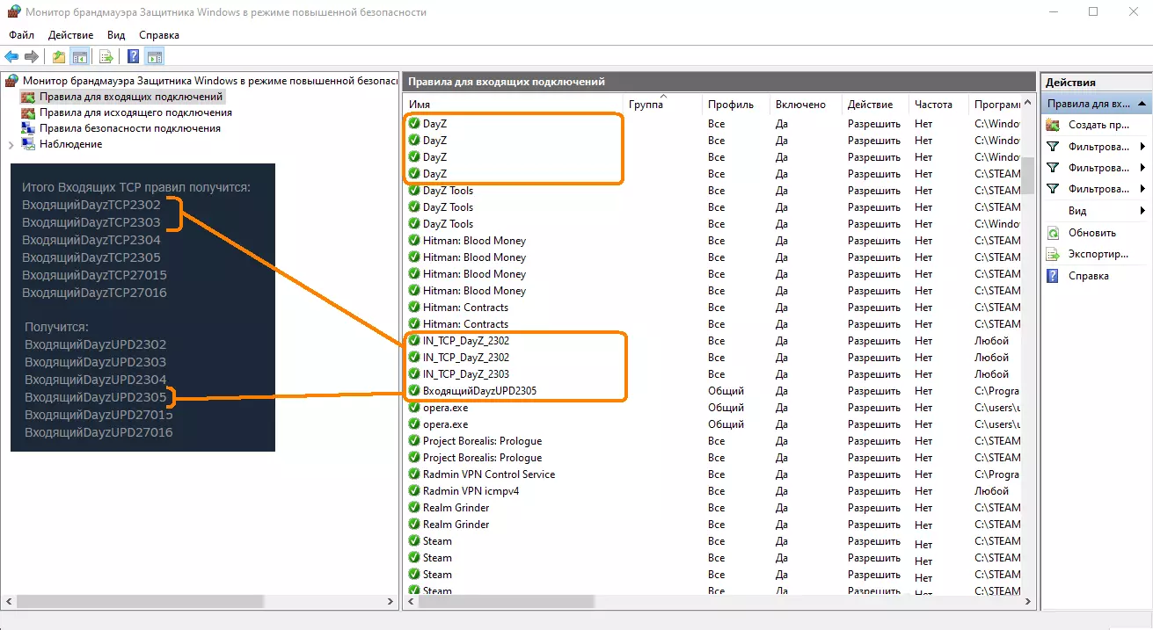Open the Вид menu in the menu bar
Screen dimensions: 1153x630
click(x=116, y=35)
